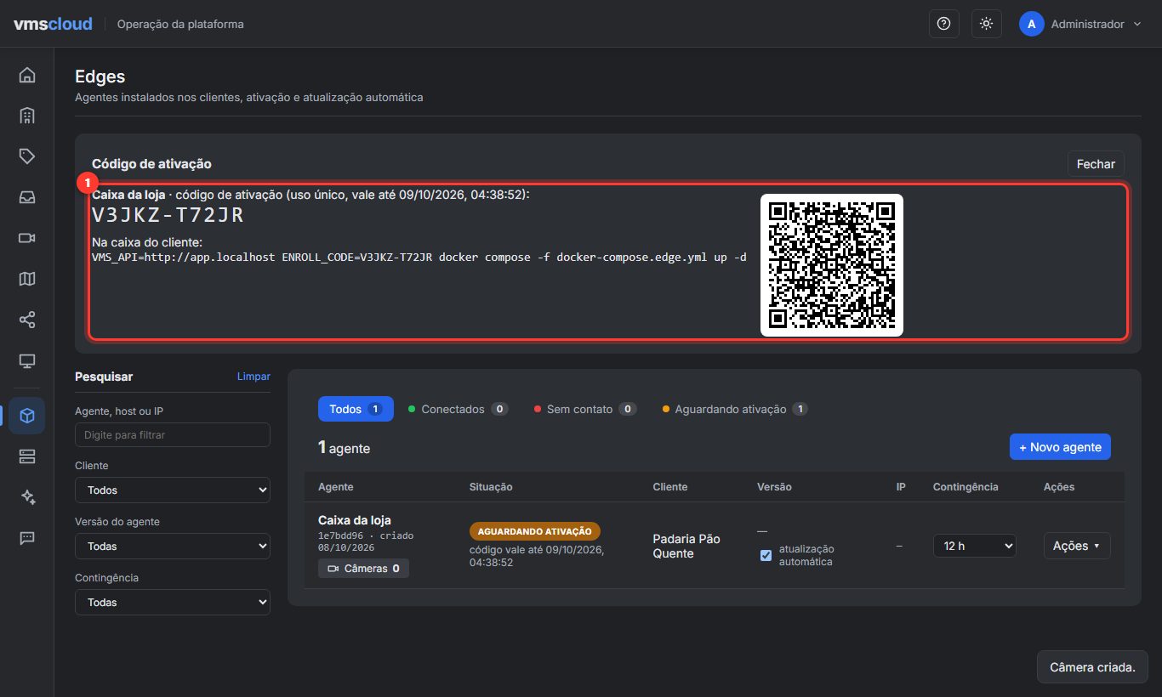This screenshot has width=1162, height=697.
Task: Switch to the Sem contato tab
Action: click(x=585, y=409)
